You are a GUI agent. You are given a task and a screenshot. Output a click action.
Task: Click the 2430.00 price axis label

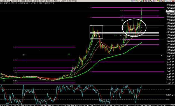tap(171, 8)
